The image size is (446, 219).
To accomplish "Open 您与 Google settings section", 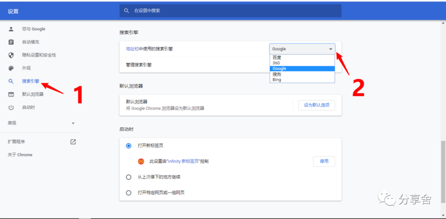I will coord(33,29).
